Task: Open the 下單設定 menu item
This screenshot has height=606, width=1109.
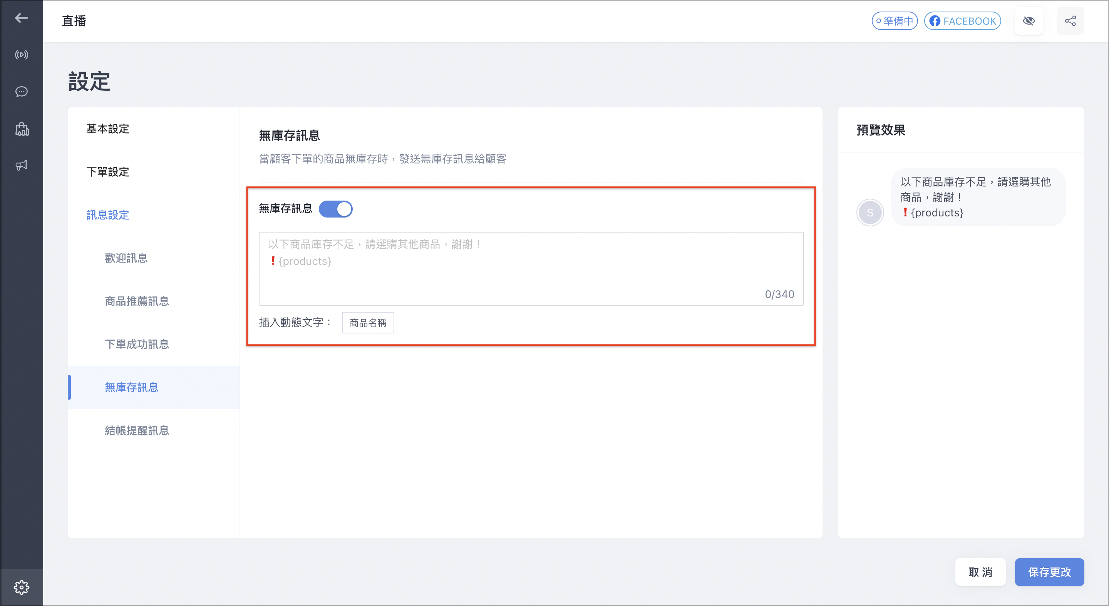Action: 108,172
